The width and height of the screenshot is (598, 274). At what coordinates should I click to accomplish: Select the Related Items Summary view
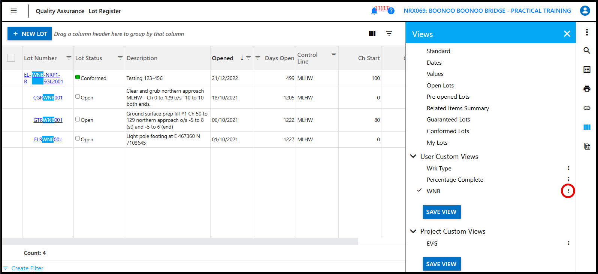pyautogui.click(x=457, y=108)
